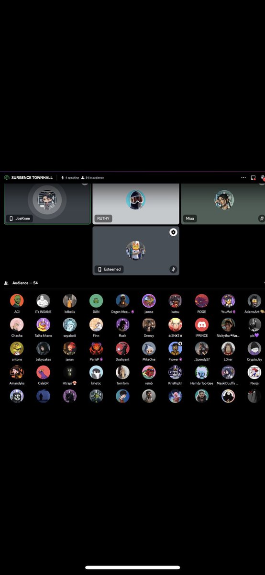Open audience member CalebR's avatar
The height and width of the screenshot is (575, 265).
pos(43,372)
